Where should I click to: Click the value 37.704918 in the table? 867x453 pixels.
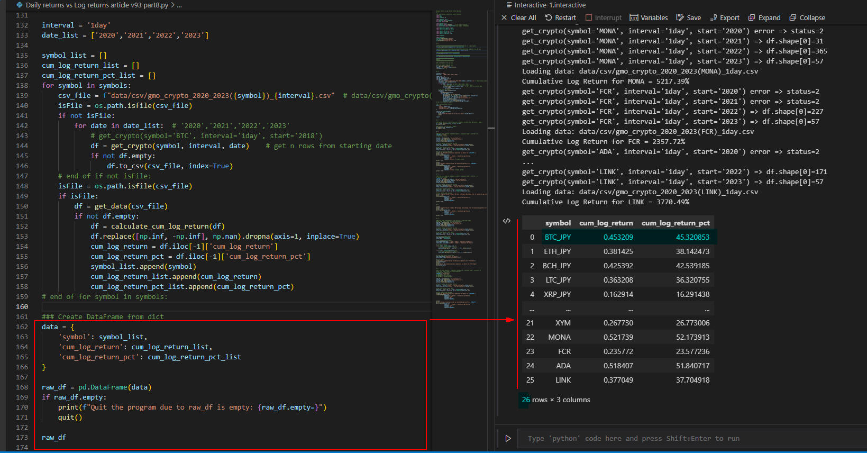click(x=692, y=380)
